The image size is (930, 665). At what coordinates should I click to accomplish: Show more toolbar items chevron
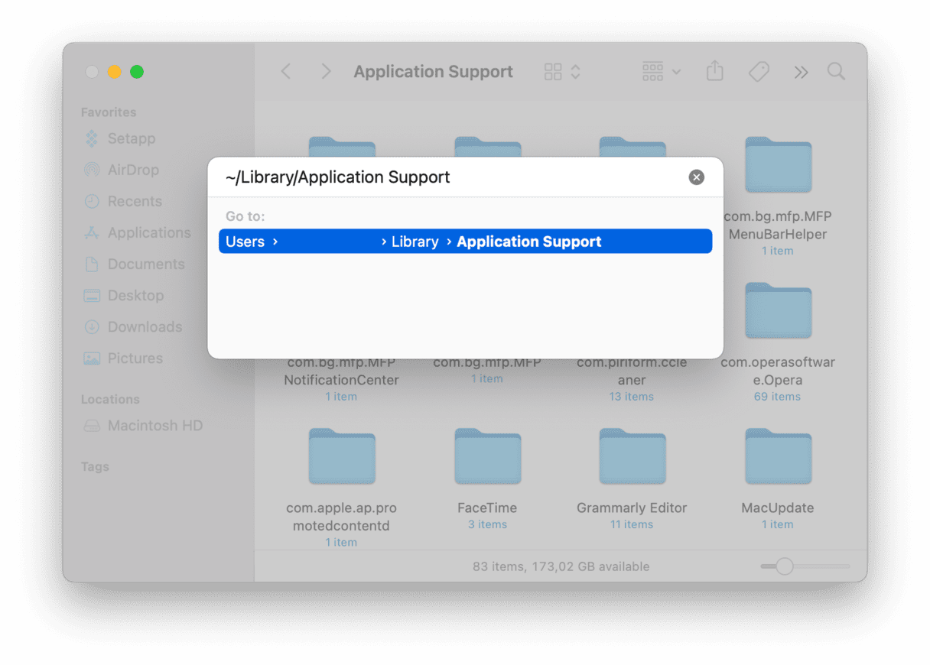pyautogui.click(x=801, y=72)
